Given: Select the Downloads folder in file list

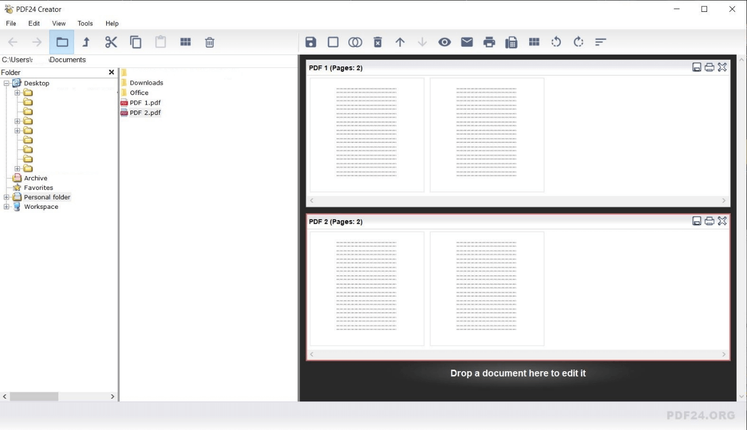Looking at the screenshot, I should click(146, 83).
